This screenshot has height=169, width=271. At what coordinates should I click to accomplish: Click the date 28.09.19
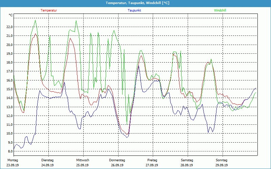pos(187,165)
